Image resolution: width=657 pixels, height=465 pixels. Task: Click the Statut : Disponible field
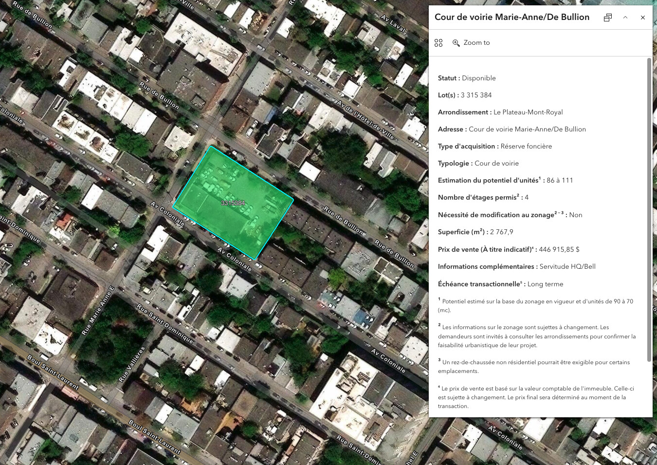(x=467, y=78)
